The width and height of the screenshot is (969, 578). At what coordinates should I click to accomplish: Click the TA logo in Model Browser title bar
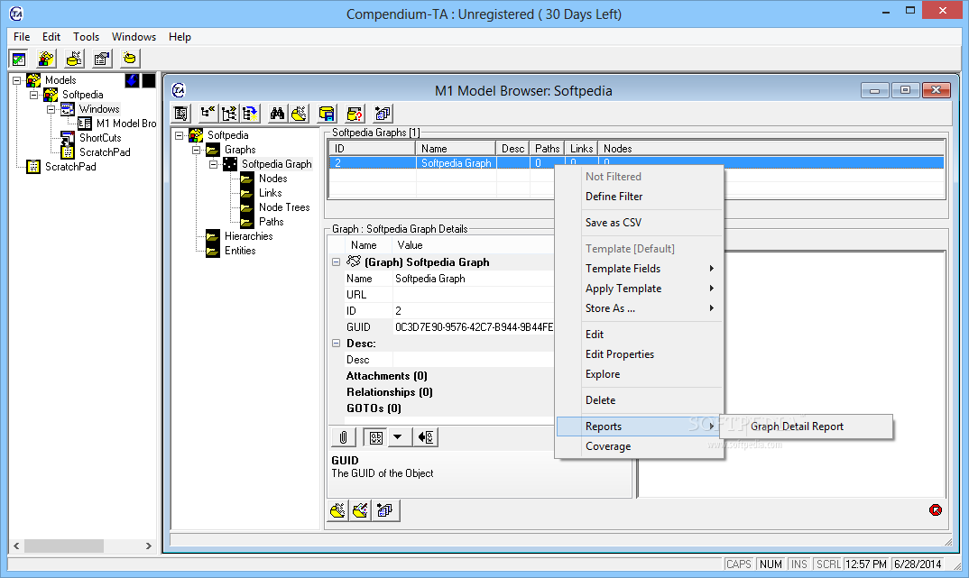tap(179, 91)
